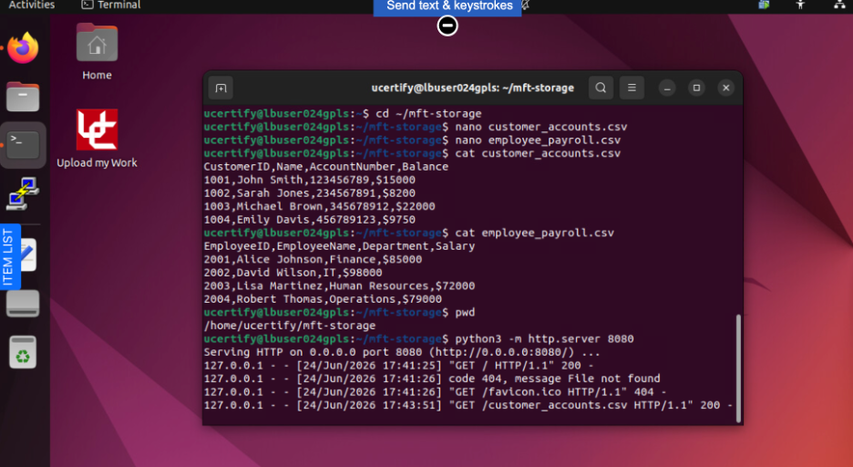The width and height of the screenshot is (853, 467).
Task: Click the Send text & keystrokes button
Action: (447, 6)
